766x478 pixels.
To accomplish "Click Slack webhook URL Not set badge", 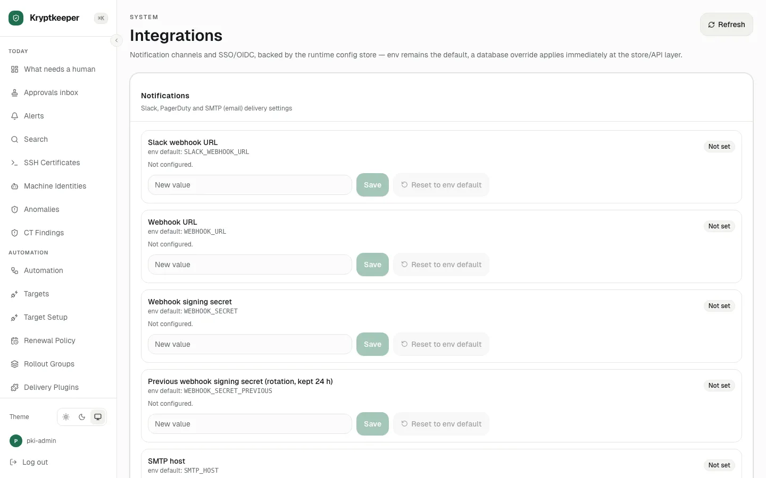I will coord(719,147).
